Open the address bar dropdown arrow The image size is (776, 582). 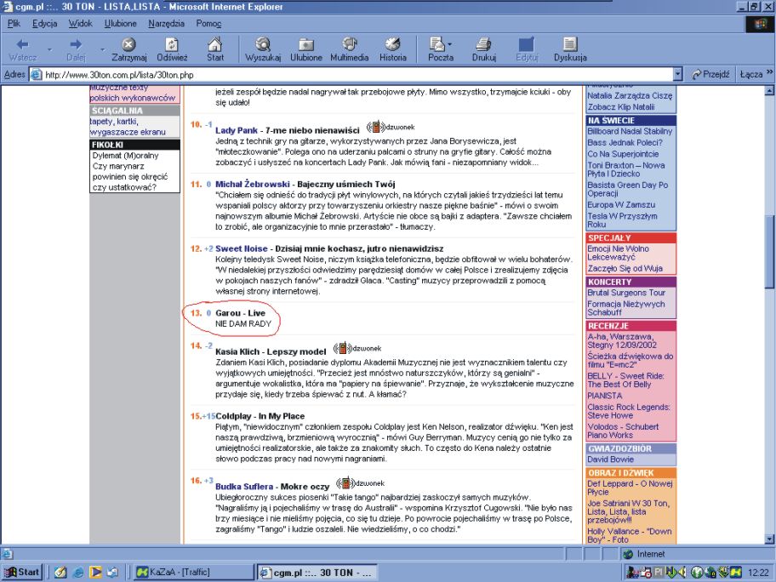point(678,75)
